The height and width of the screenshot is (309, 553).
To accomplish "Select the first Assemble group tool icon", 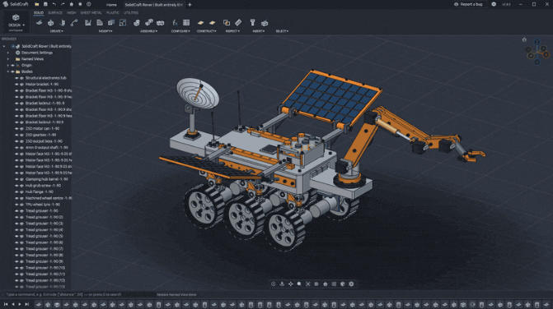I will [x=137, y=23].
